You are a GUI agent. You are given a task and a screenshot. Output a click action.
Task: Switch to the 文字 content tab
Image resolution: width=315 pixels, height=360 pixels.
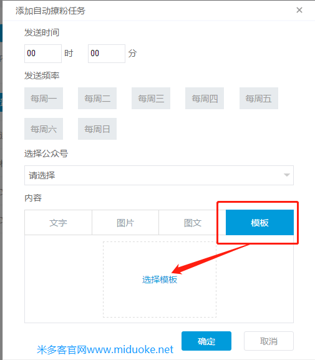58,223
